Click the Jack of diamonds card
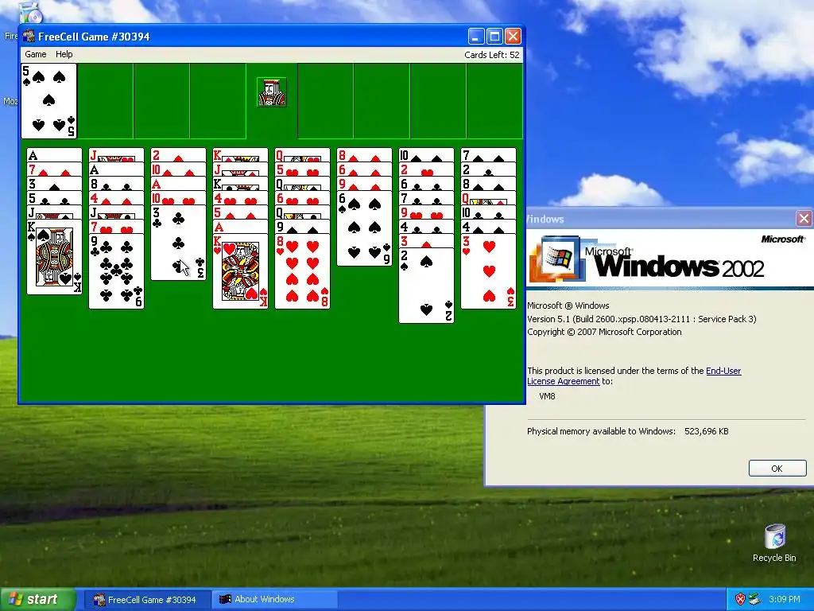 [x=240, y=169]
